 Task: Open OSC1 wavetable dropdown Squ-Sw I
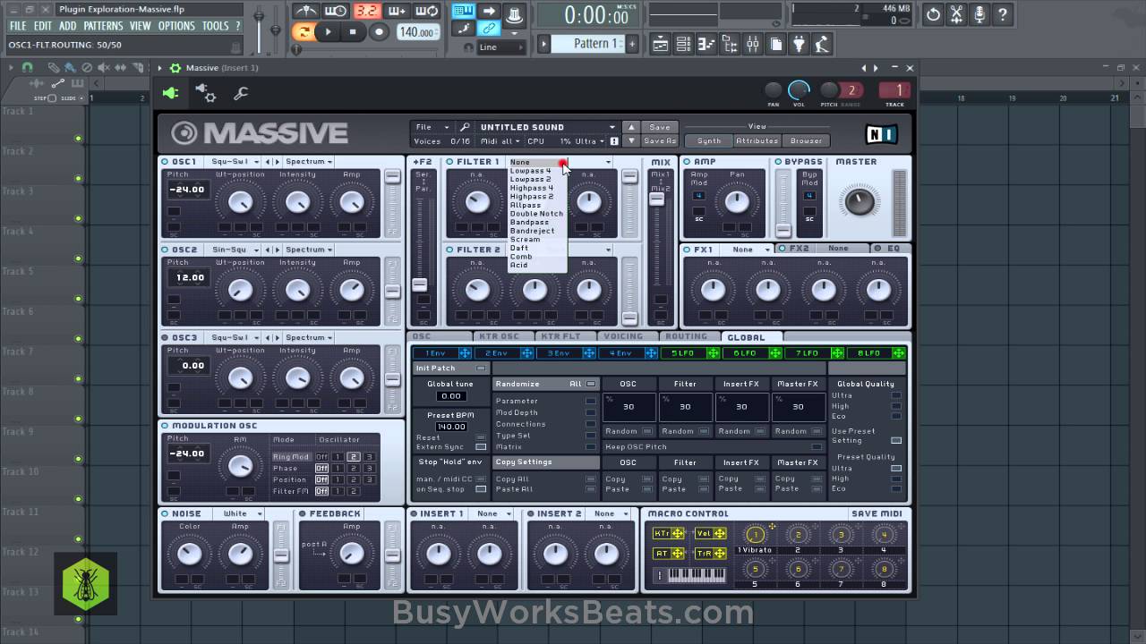click(x=235, y=162)
